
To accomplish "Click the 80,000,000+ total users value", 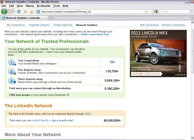I will 112,121.
